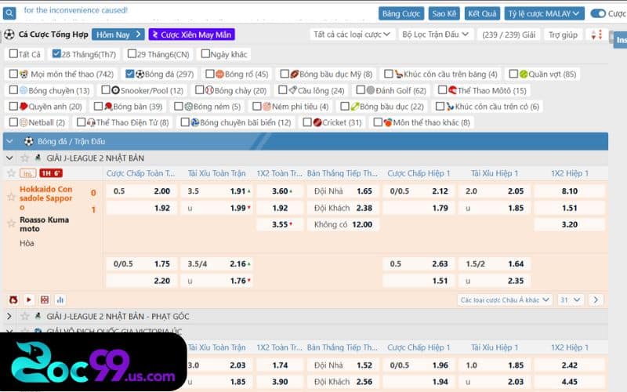Select 1X2 full-time draw odds 3.55

[280, 224]
